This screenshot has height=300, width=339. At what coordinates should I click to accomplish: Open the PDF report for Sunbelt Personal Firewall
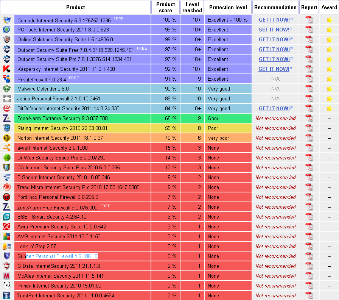[309, 256]
